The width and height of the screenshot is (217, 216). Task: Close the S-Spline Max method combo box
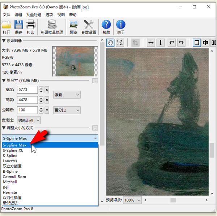50,138
